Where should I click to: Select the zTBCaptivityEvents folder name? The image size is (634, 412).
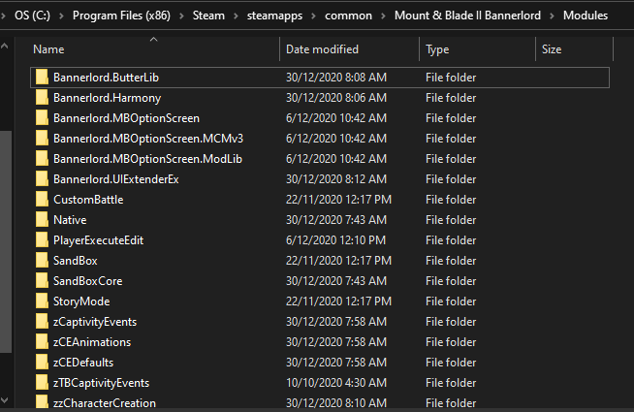point(101,383)
